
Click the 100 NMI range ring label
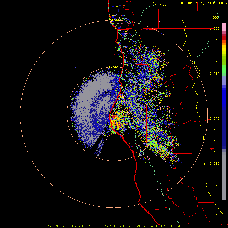(x=114, y=20)
